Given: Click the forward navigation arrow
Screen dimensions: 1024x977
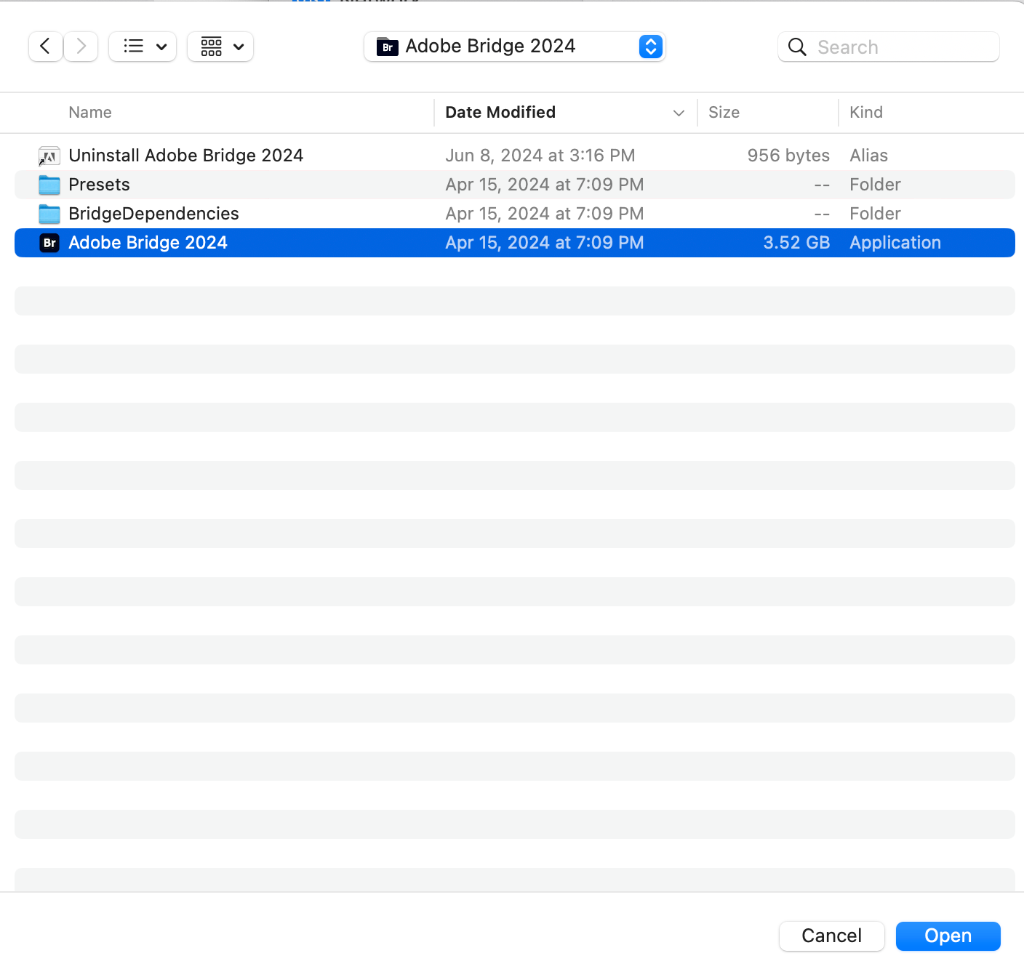Looking at the screenshot, I should [81, 47].
